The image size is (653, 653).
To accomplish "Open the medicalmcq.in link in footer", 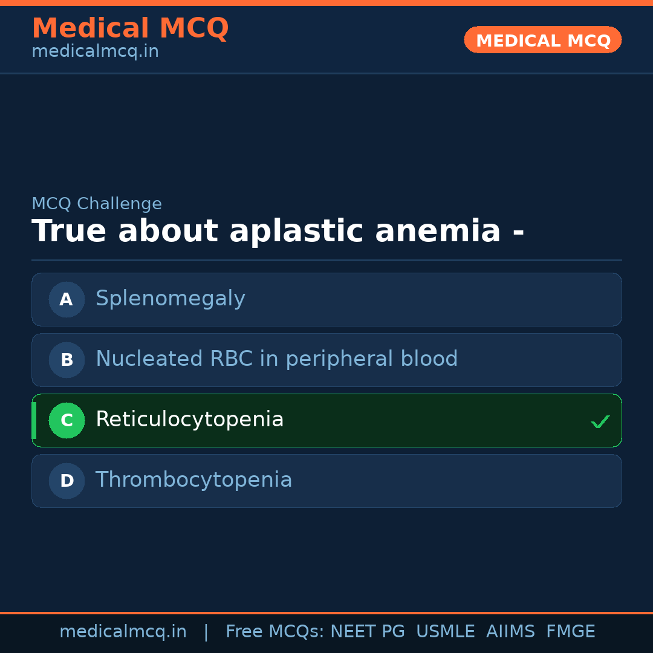I will click(123, 632).
